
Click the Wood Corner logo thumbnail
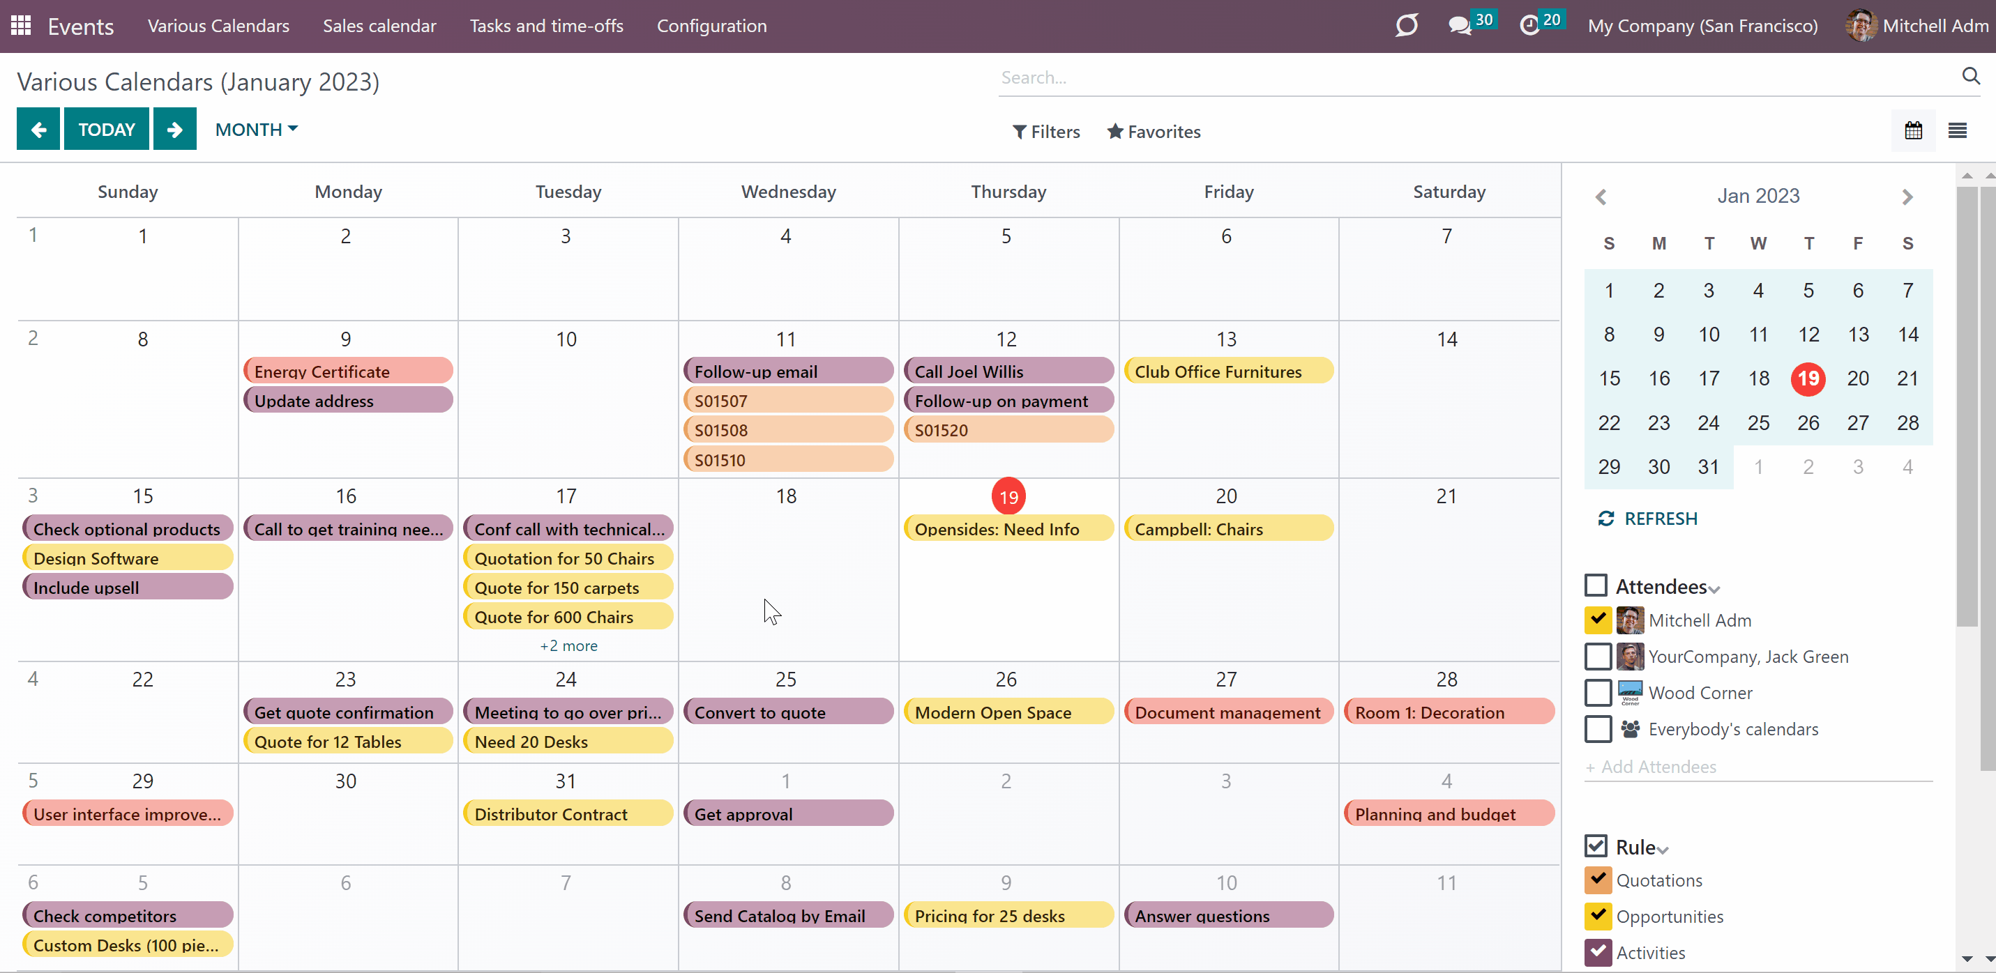pyautogui.click(x=1629, y=693)
